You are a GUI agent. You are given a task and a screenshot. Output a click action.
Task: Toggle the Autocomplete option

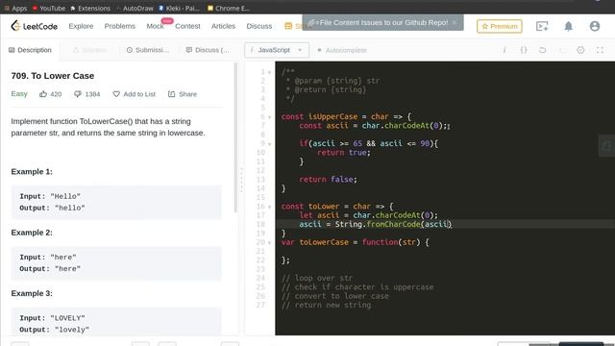(342, 50)
